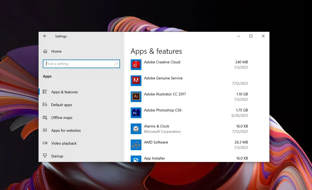Viewport: 312px width, 190px height.
Task: Open the Apps & features section
Action: [65, 92]
